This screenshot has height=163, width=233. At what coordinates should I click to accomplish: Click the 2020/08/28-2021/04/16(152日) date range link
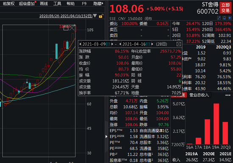[x=66, y=16]
